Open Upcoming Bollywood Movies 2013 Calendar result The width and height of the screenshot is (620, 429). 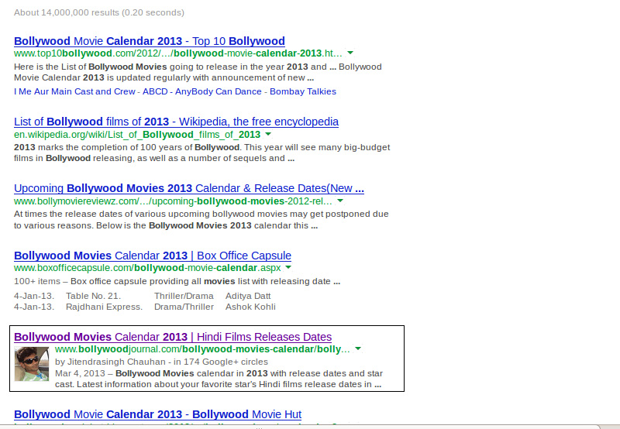coord(189,188)
